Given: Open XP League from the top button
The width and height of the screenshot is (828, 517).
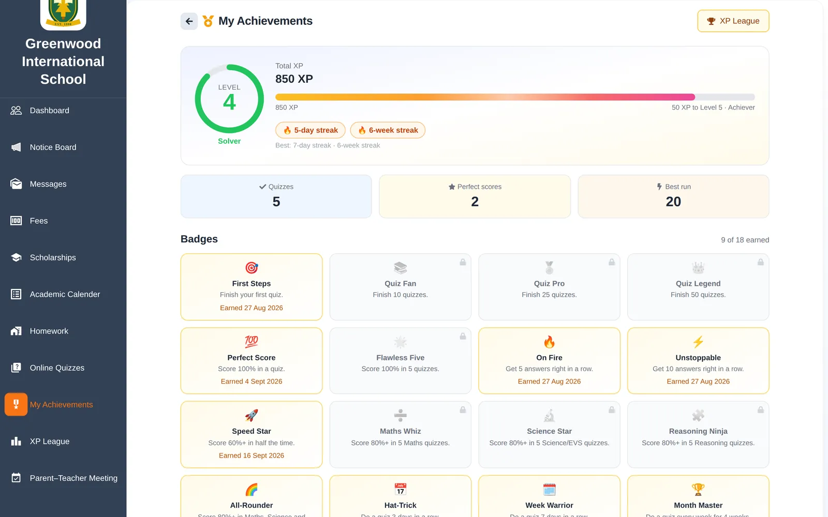Looking at the screenshot, I should point(733,21).
